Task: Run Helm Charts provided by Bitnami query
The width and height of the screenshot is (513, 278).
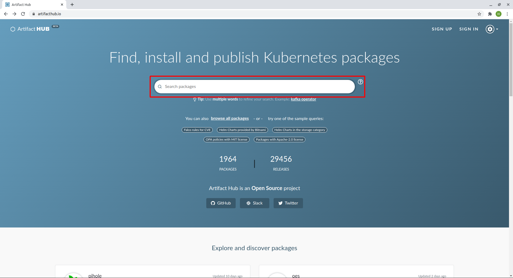Action: point(242,130)
